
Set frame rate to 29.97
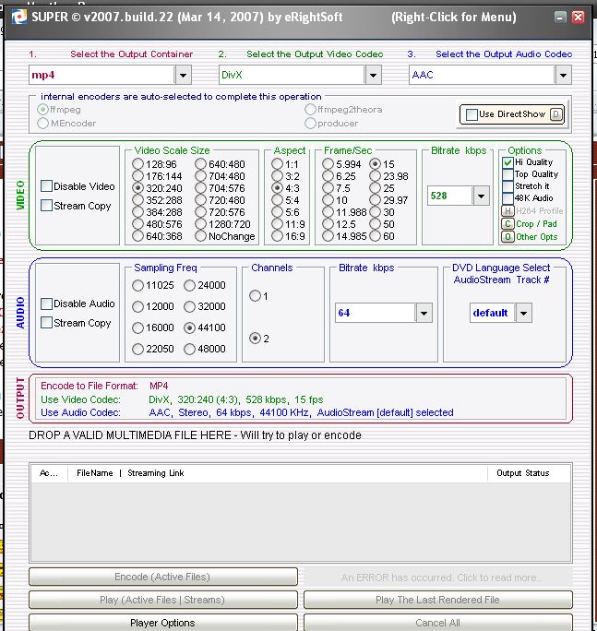(375, 200)
